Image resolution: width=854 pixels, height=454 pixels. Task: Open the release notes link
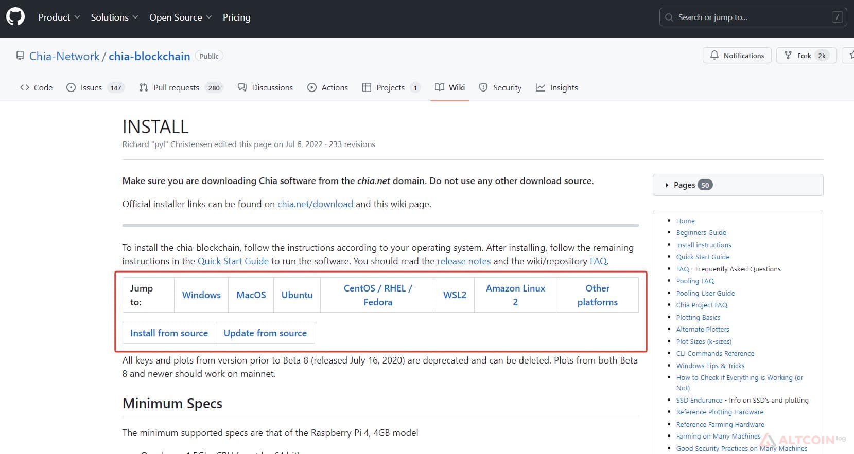(464, 261)
